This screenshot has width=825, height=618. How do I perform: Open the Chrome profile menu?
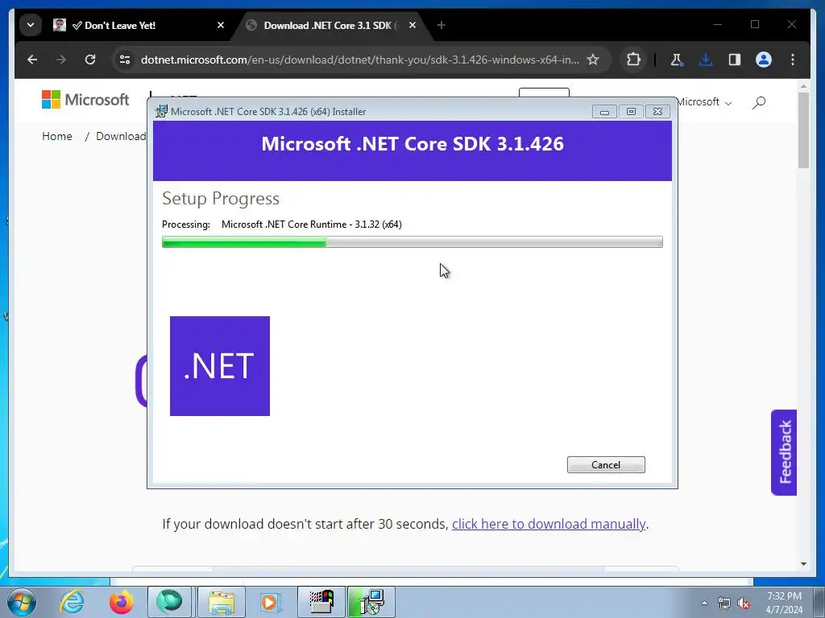point(764,60)
